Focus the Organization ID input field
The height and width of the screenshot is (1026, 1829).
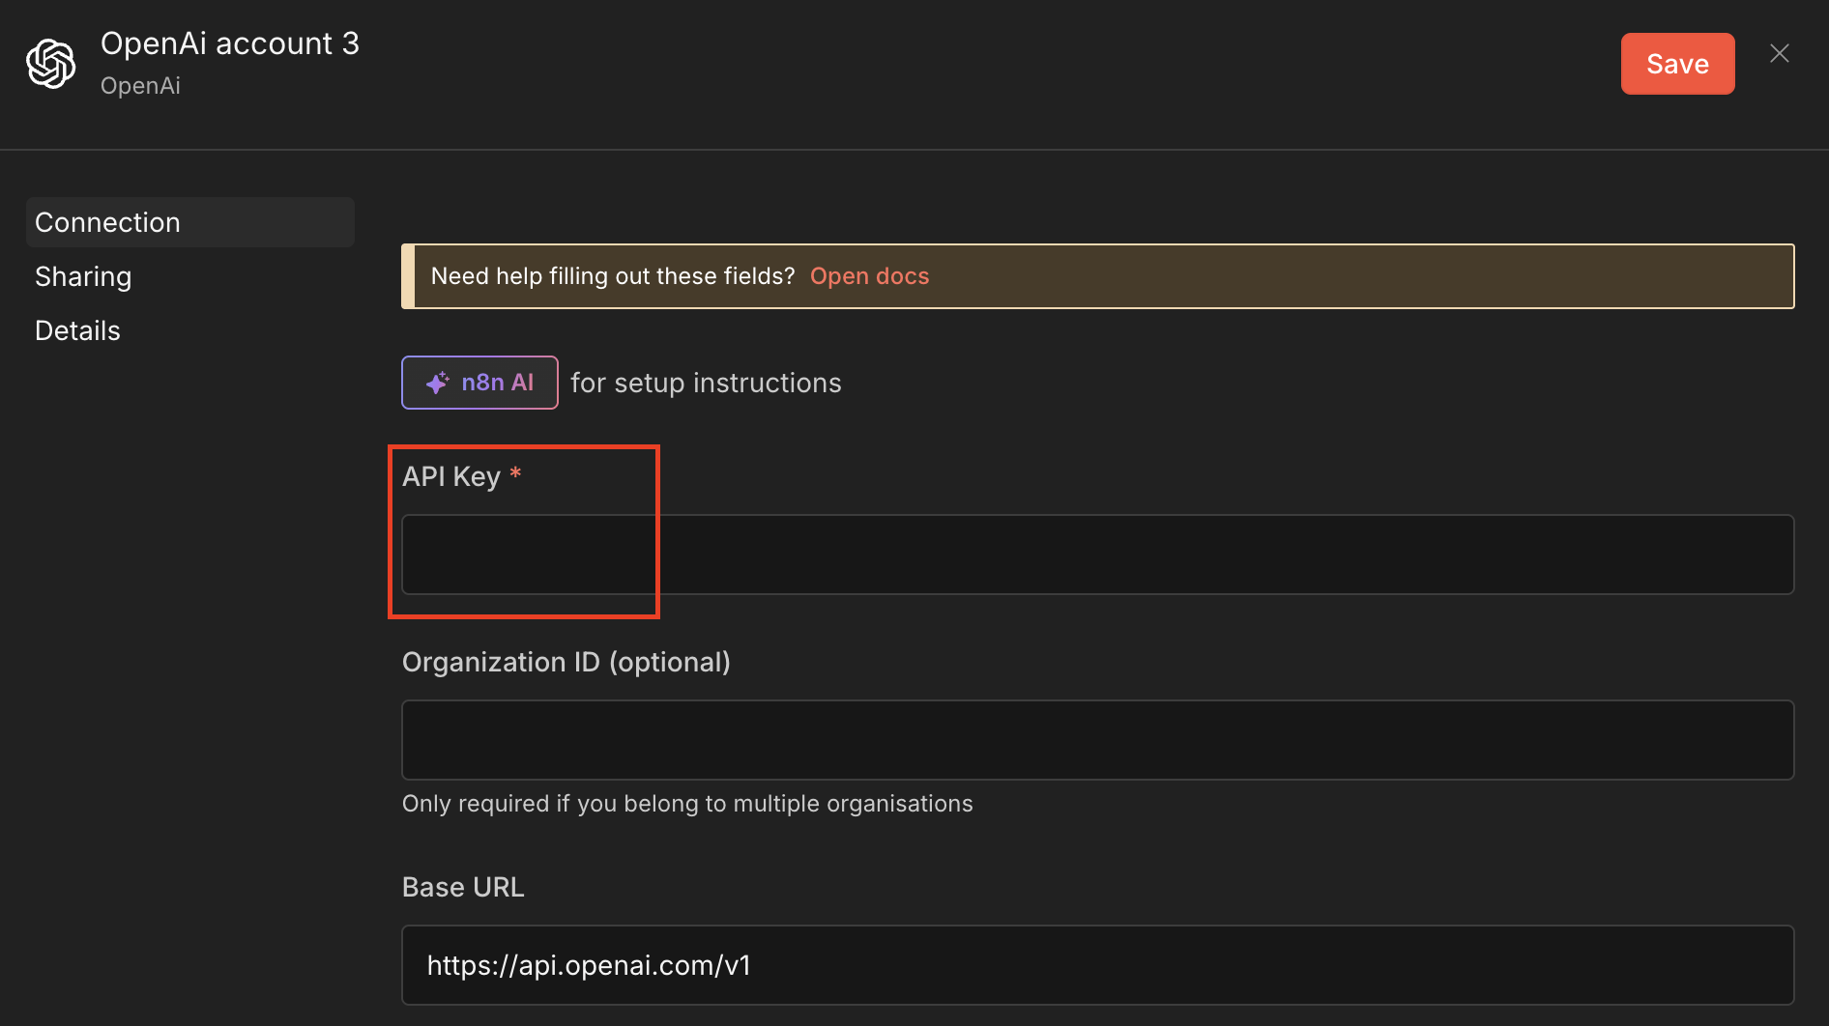click(1098, 740)
